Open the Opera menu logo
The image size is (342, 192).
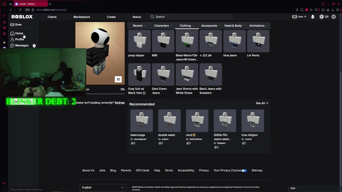coord(4,4)
